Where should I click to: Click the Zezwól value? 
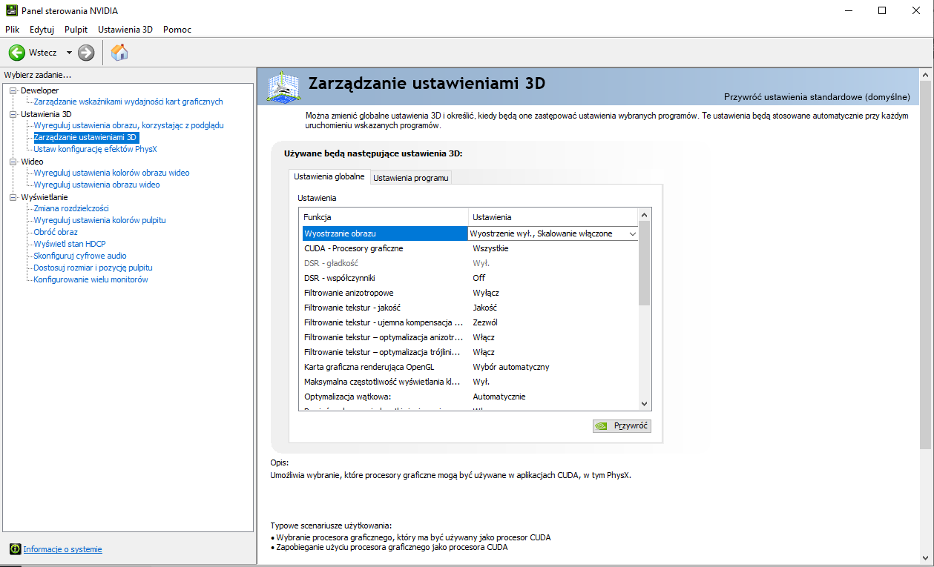[x=485, y=322]
